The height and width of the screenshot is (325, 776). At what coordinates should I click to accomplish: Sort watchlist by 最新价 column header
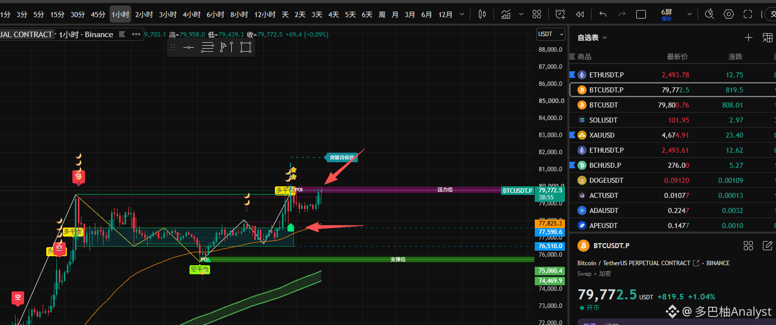pos(677,57)
